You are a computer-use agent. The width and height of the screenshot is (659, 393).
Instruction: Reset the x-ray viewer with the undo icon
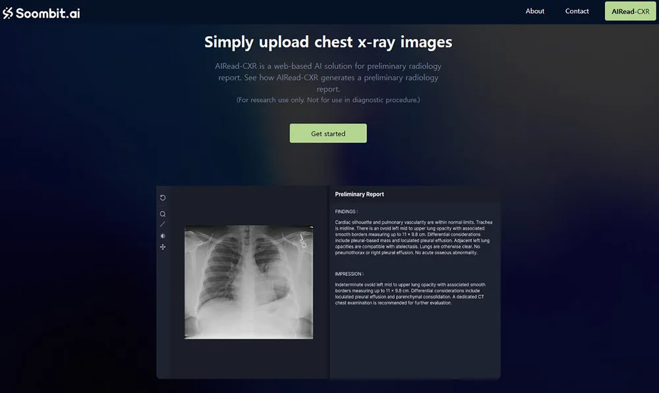click(163, 197)
